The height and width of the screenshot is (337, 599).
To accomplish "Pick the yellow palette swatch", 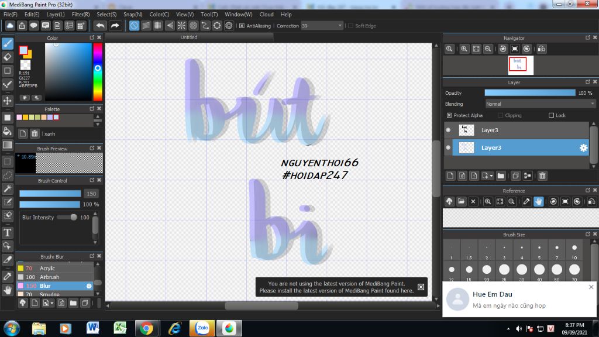I will click(x=26, y=117).
